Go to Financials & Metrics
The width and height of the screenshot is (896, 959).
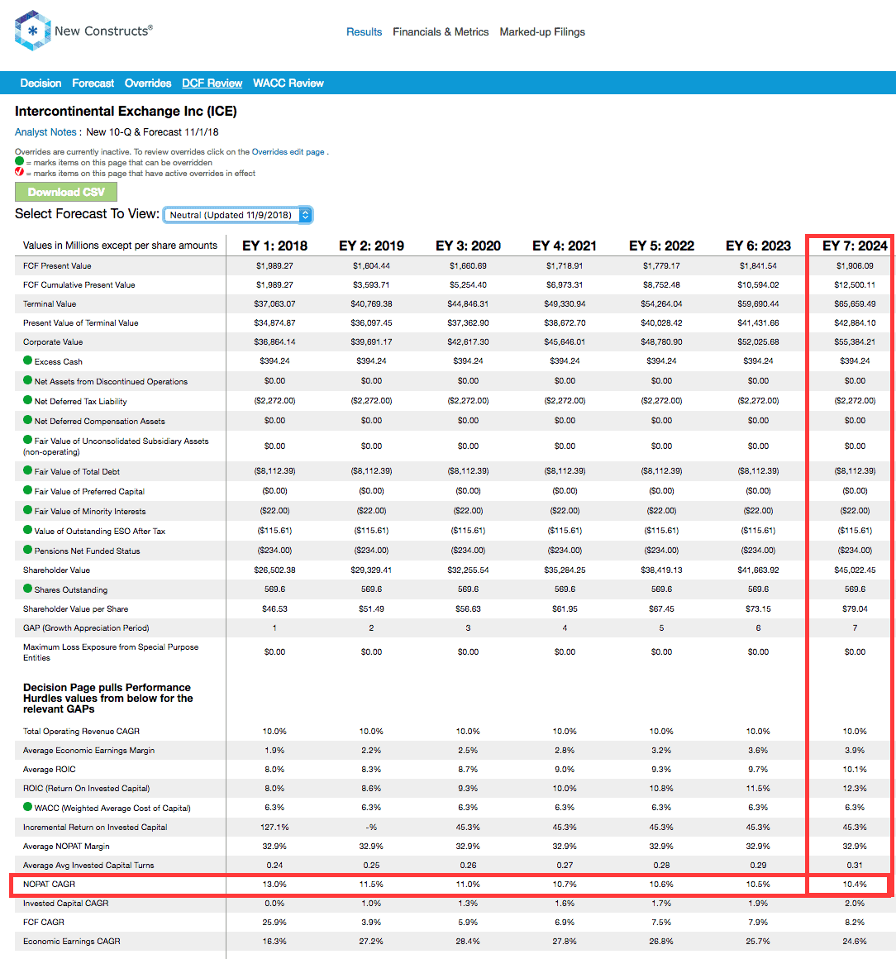pyautogui.click(x=441, y=31)
